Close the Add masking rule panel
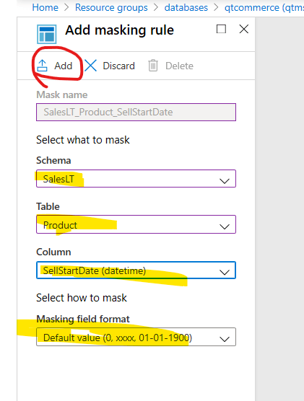Image resolution: width=304 pixels, height=401 pixels. pos(244,29)
